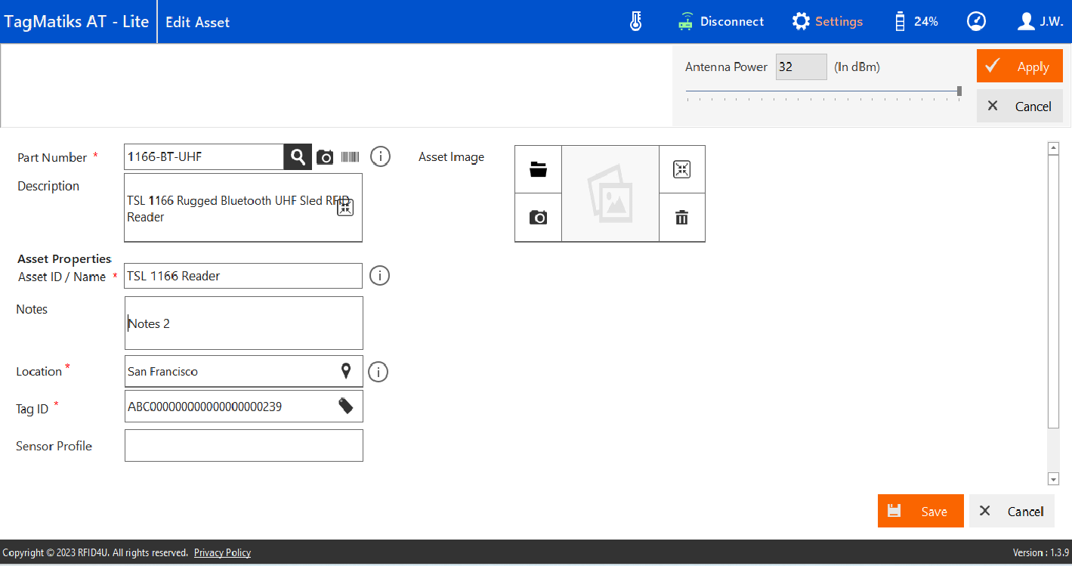Open the folder icon to browse asset image
Image resolution: width=1072 pixels, height=566 pixels.
point(538,169)
